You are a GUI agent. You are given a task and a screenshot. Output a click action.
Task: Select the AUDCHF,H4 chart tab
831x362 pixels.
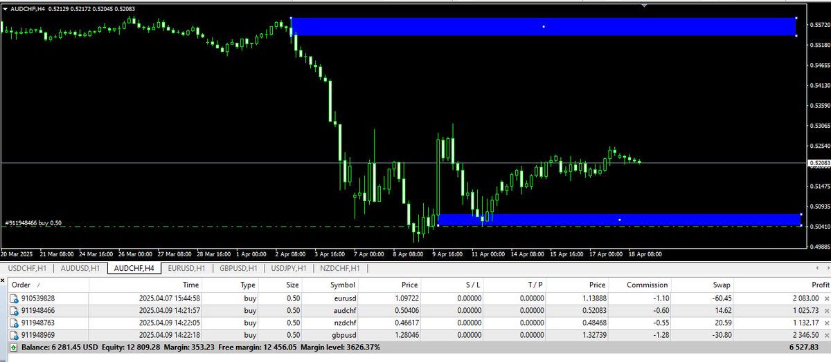pos(134,268)
